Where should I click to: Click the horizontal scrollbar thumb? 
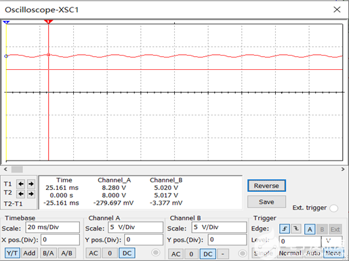click(17, 169)
